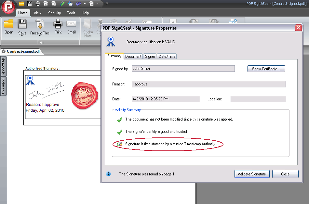The image size is (309, 204).
Task: Click the Email envelope icon
Action: tap(71, 24)
